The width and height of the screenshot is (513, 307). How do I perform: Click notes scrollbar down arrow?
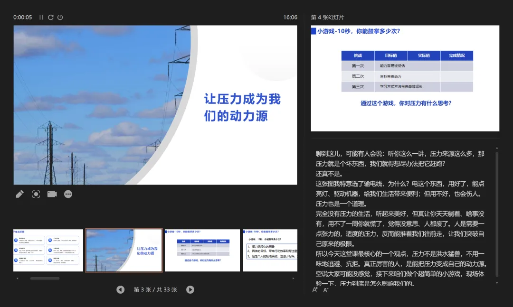(497, 283)
